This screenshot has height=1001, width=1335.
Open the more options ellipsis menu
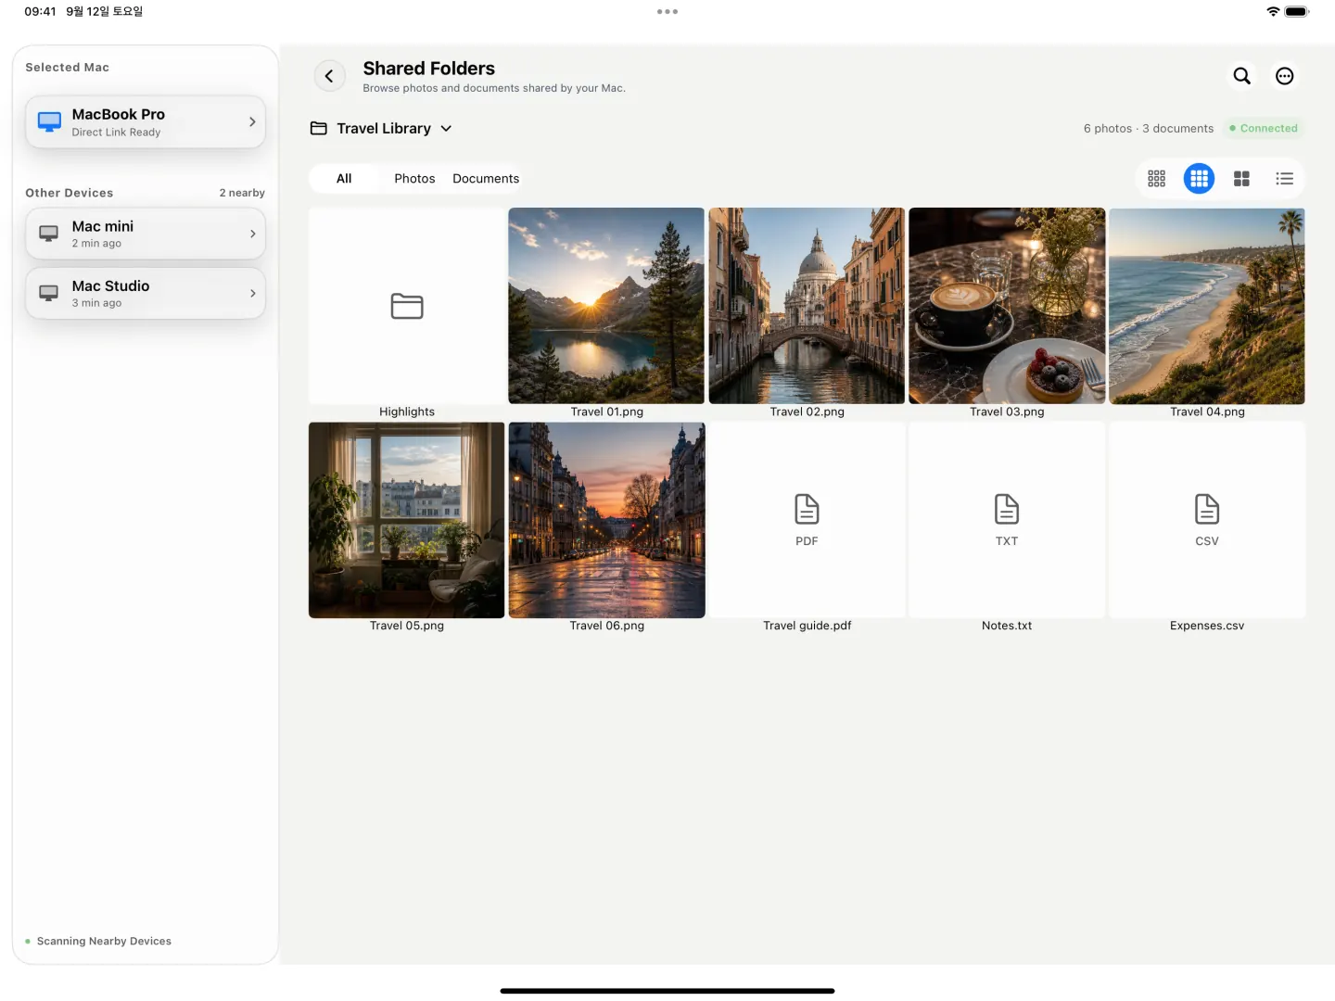click(1285, 76)
